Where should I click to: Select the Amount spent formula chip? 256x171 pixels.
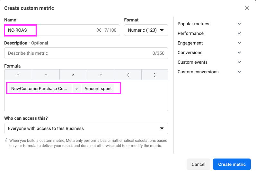coord(98,88)
